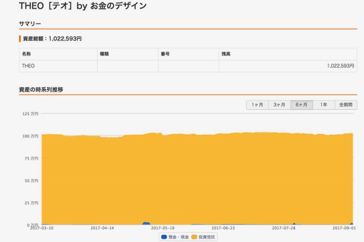Click the orange investment trust chart area
Image resolution: width=364 pixels, height=242 pixels.
click(x=197, y=179)
